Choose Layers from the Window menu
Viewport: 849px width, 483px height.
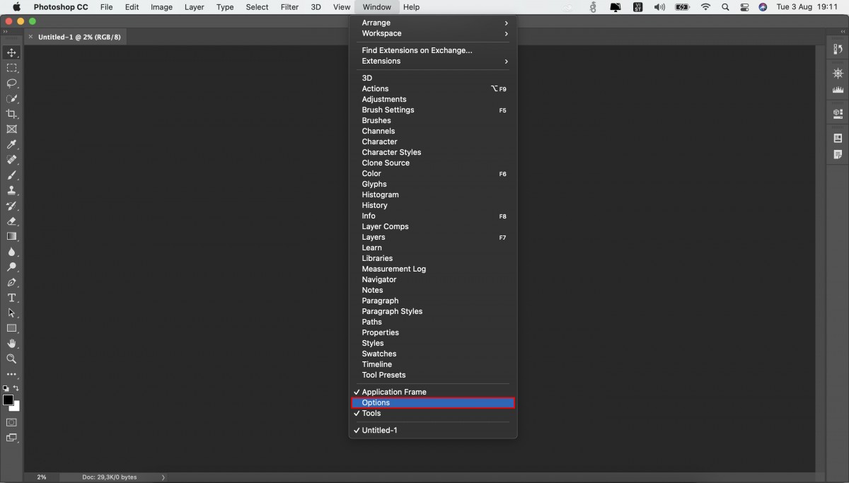coord(433,237)
